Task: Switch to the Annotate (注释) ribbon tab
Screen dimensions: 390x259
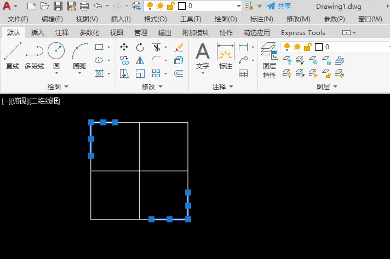Action: coord(62,32)
